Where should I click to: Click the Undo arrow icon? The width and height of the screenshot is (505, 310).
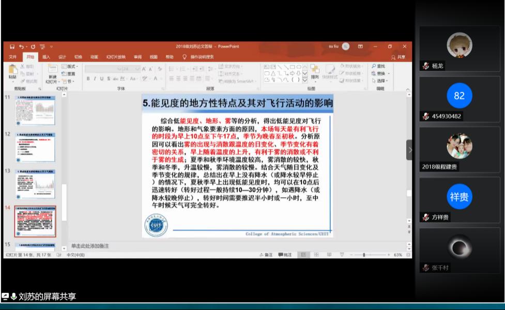coord(21,47)
